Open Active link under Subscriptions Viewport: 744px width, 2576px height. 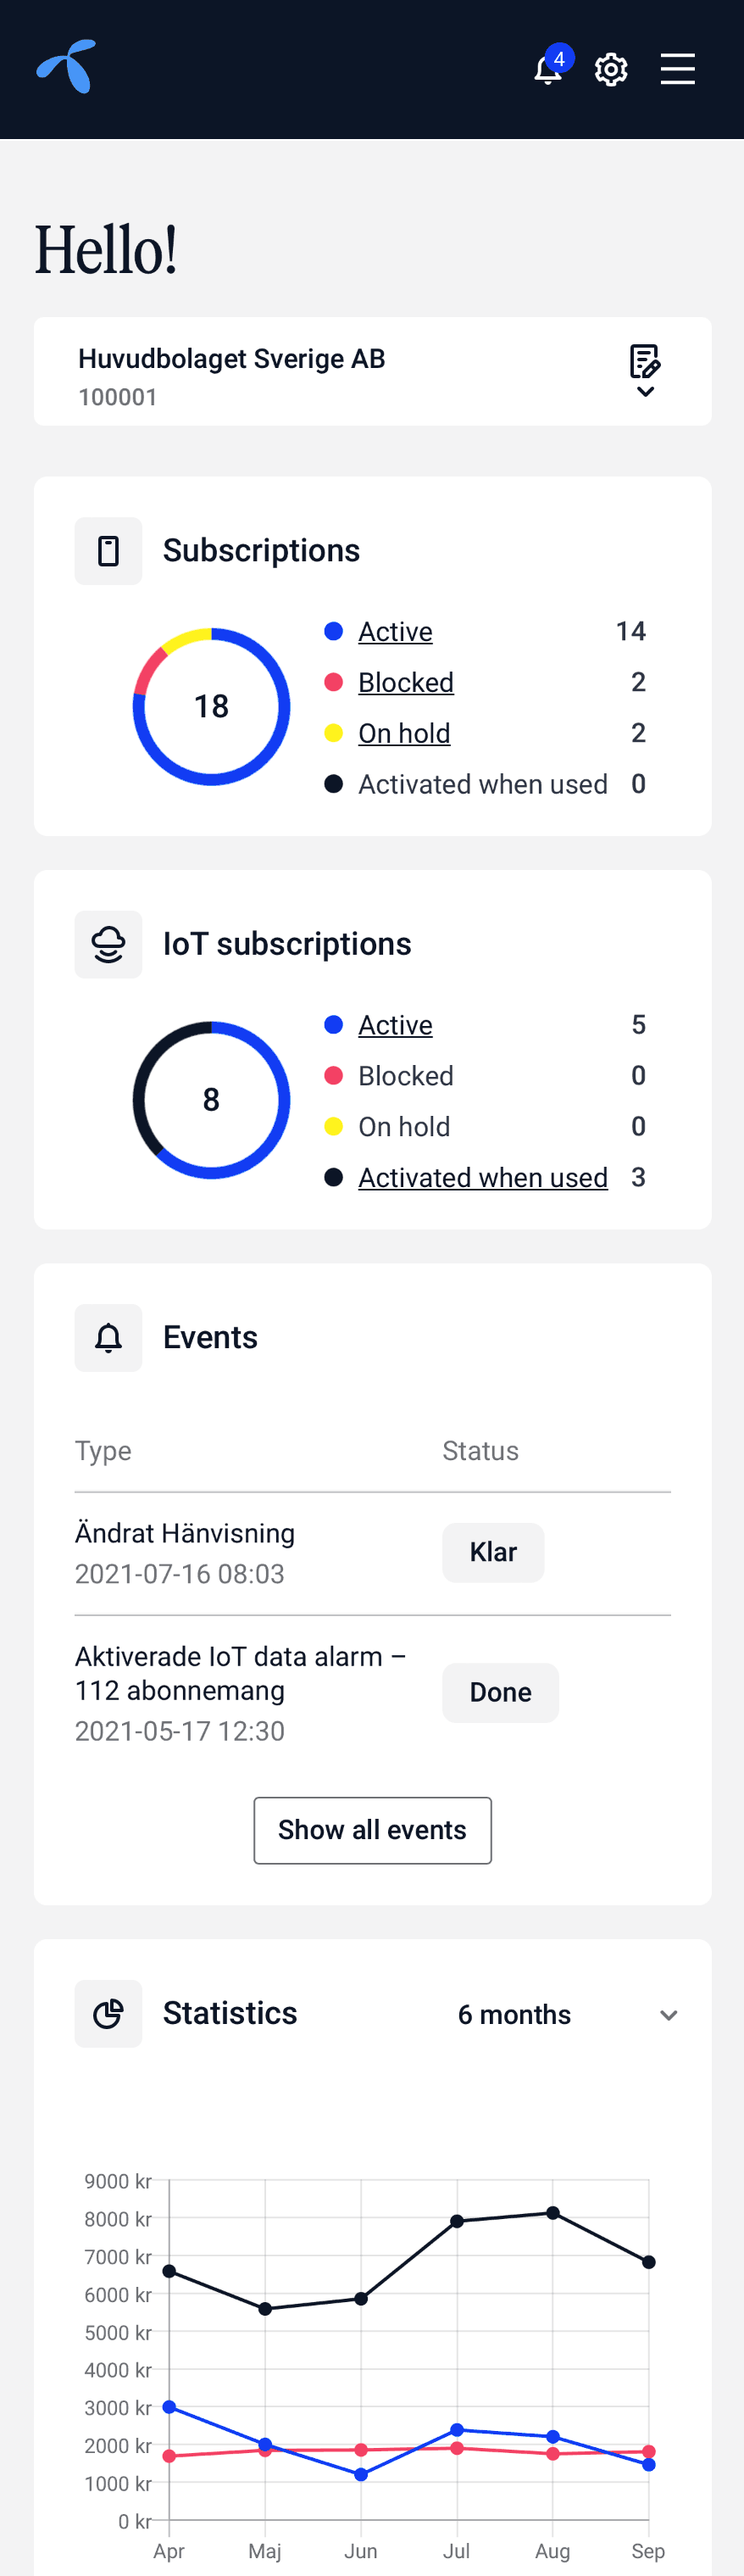coord(395,631)
